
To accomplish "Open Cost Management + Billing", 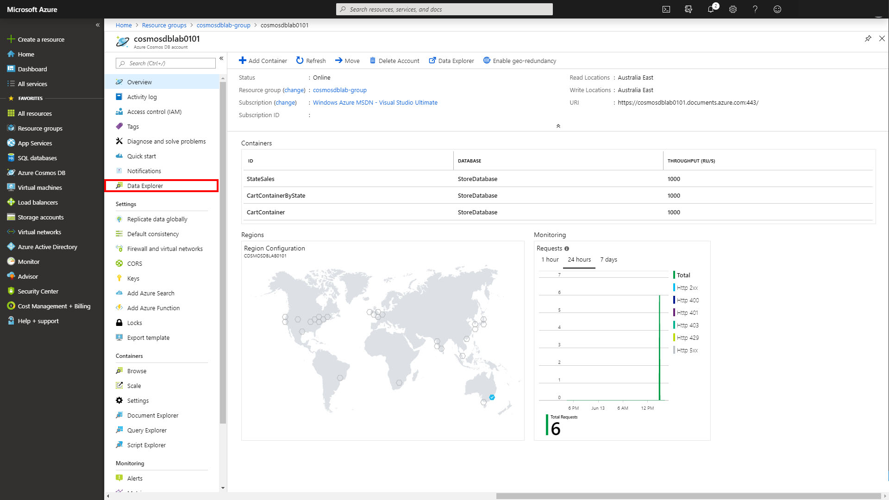I will point(49,306).
